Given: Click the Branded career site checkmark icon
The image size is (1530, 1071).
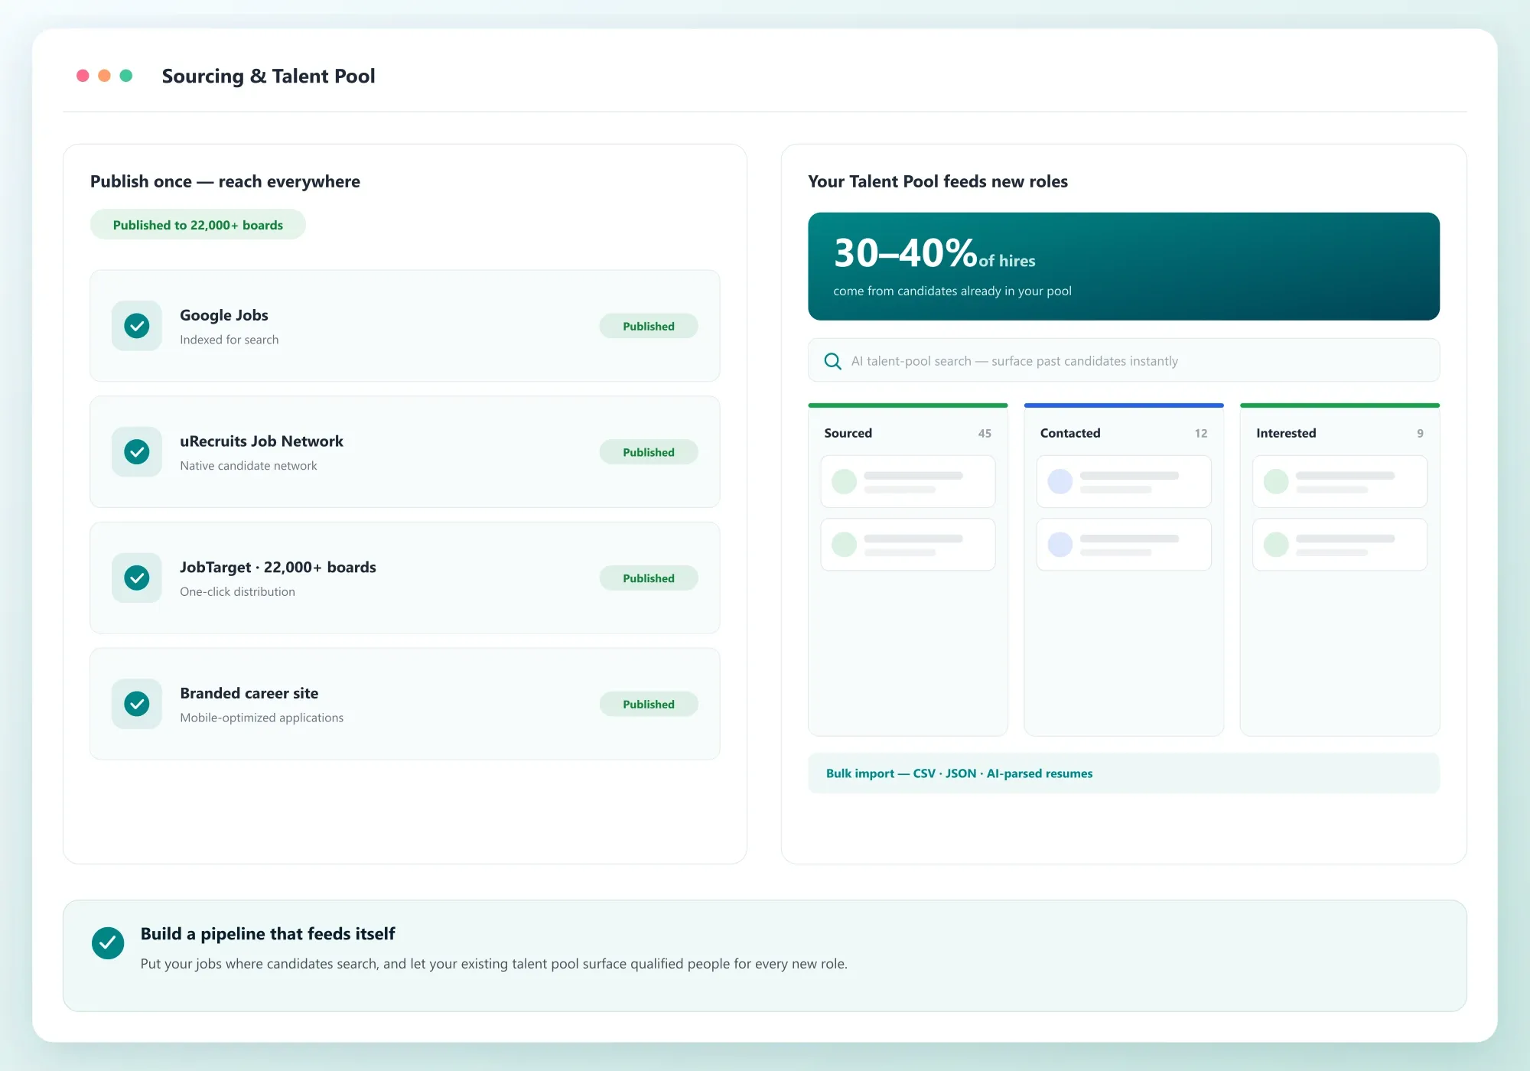Looking at the screenshot, I should point(137,704).
